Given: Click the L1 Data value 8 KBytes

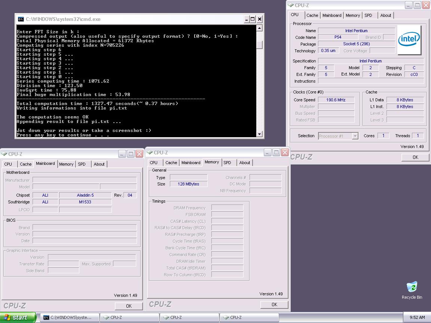Looking at the screenshot, I should tap(405, 100).
